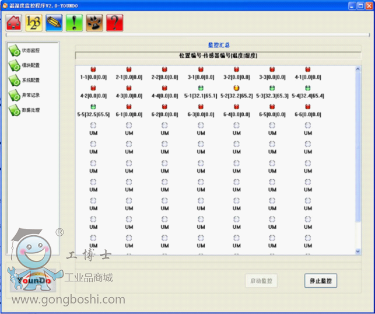
Task: Open help with the red question mark icon
Action: click(x=114, y=23)
